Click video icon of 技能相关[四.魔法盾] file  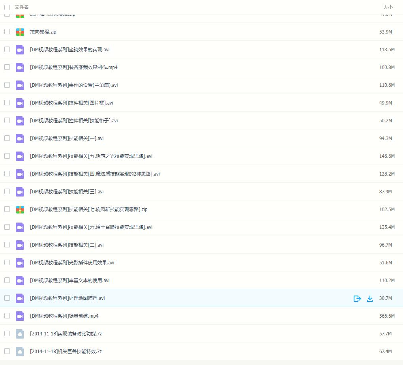point(20,174)
